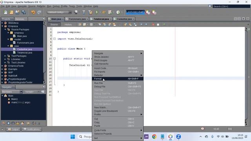This screenshot has width=251, height=141.
Task: Click the first profiler icon after memory bar
Action: click(148, 12)
